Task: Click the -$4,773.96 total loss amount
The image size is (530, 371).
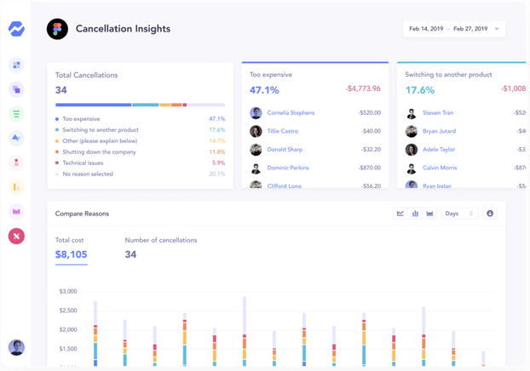Action: [363, 88]
